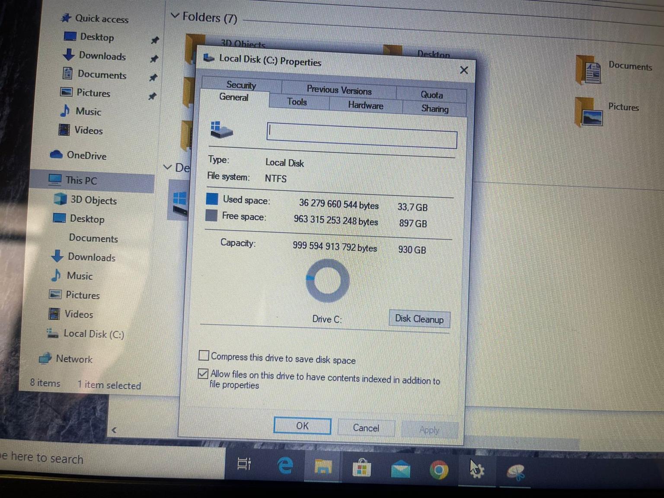Click the File Explorer taskbar icon
664x498 pixels.
323,467
